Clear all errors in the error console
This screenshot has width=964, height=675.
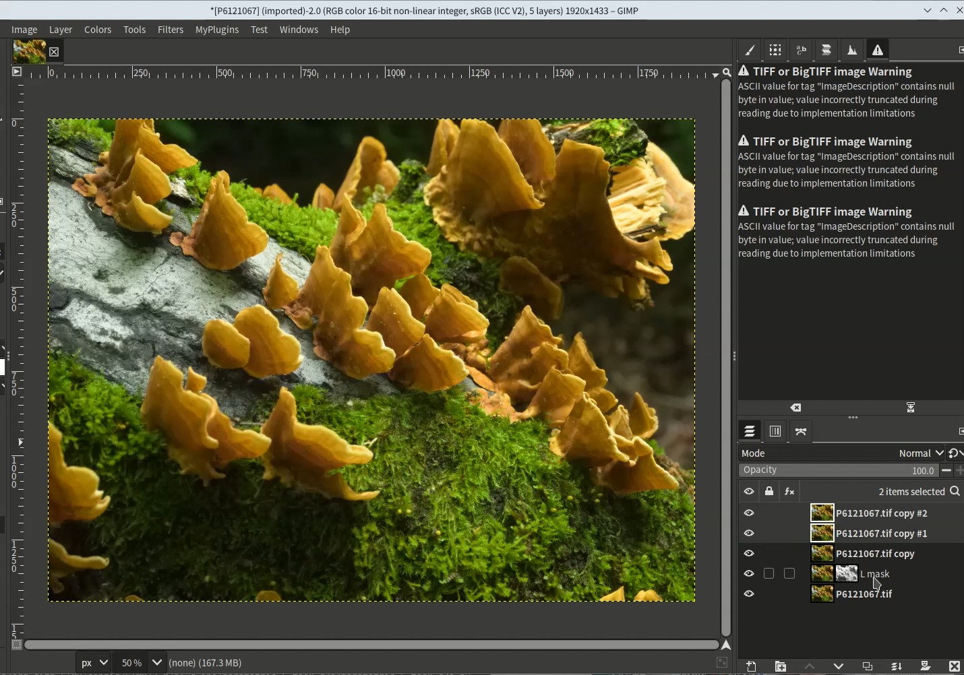coord(796,408)
